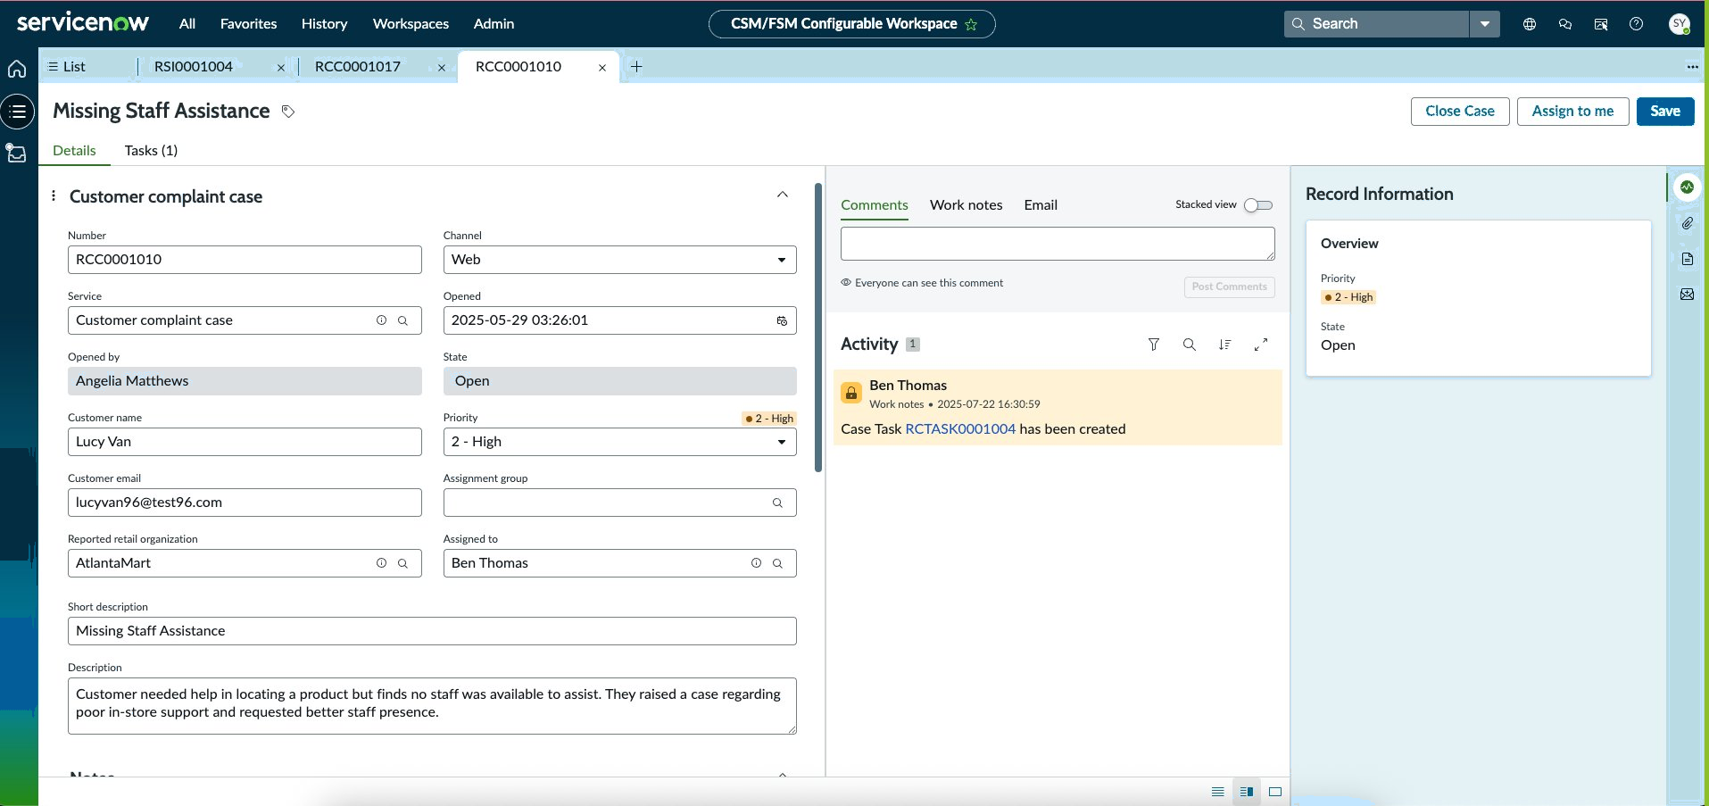Open the globe scope picker icon

pyautogui.click(x=1530, y=24)
